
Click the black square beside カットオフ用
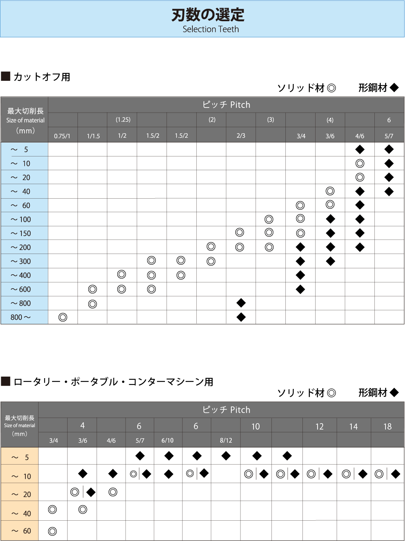pos(6,76)
